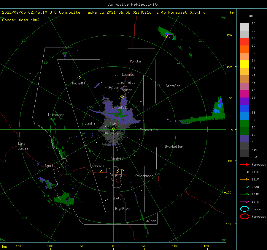267x250 pixels.
Task: Select the magenta 39-42 dBZ swatch
Action: tap(244, 94)
